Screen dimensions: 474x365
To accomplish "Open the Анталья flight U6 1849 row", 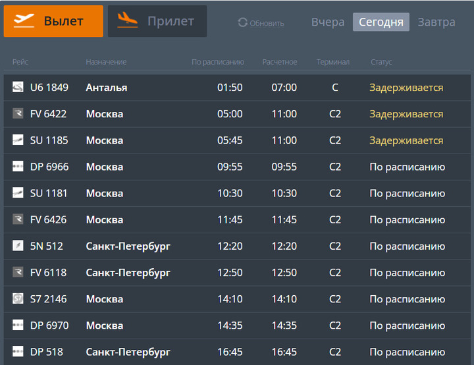I will pos(237,88).
